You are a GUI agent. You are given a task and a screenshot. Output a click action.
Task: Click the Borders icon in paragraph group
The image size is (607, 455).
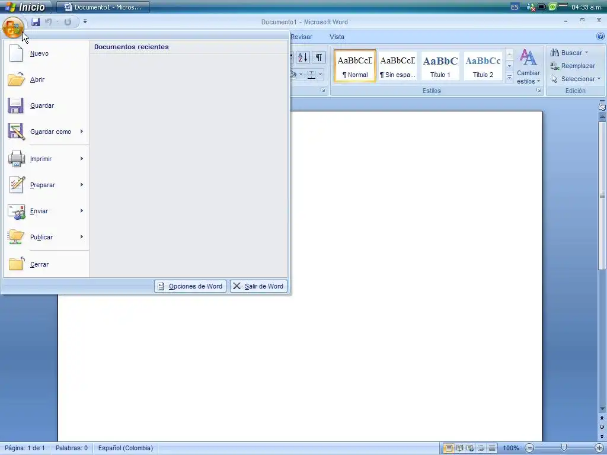tap(311, 75)
